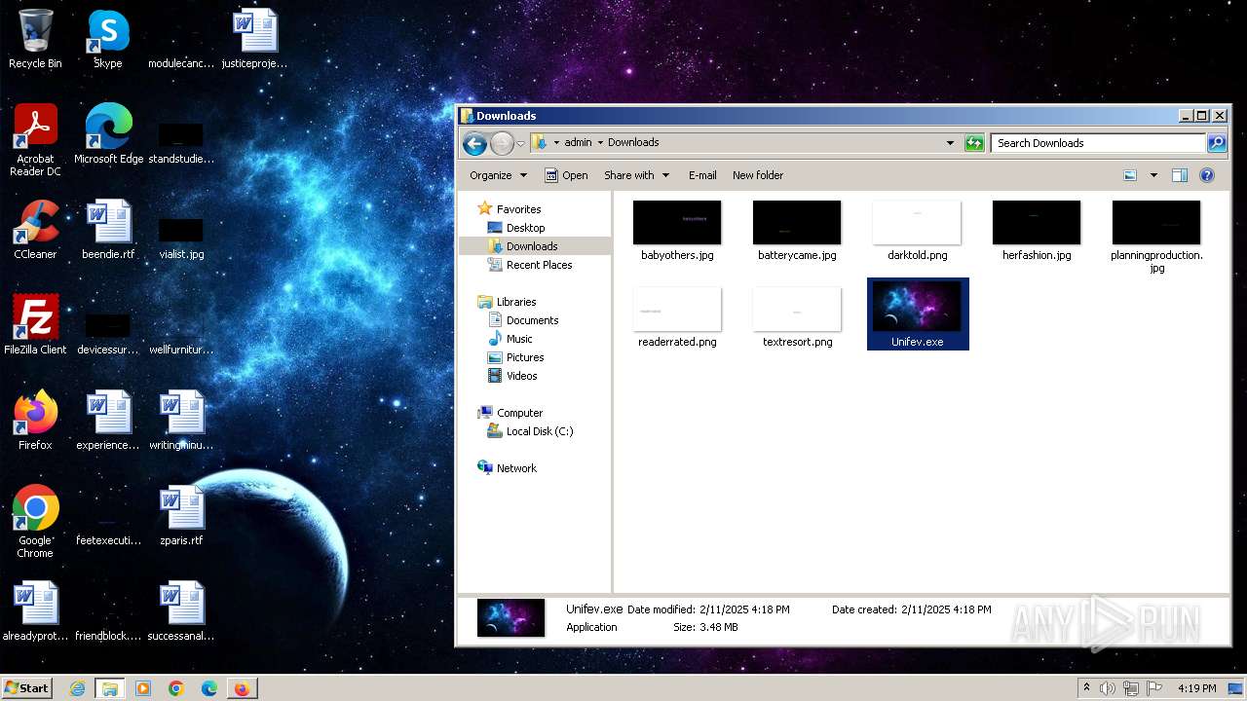Image resolution: width=1247 pixels, height=701 pixels.
Task: Launch Microsoft Edge desktop shortcut
Action: click(108, 133)
